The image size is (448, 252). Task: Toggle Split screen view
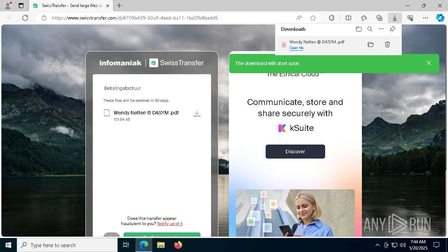pyautogui.click(x=348, y=18)
